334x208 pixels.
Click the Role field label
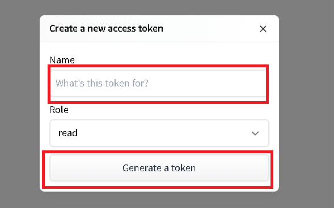(59, 110)
